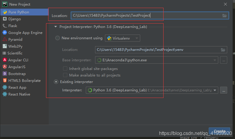Browse folder for project Location
The width and height of the screenshot is (235, 139).
pyautogui.click(x=224, y=15)
